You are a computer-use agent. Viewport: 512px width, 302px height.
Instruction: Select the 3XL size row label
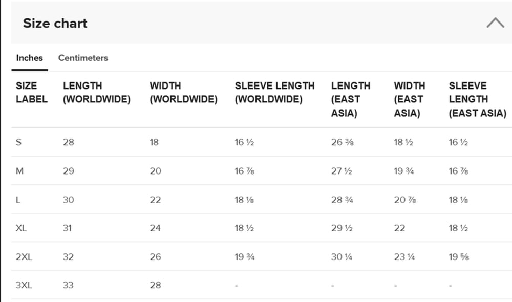[24, 285]
